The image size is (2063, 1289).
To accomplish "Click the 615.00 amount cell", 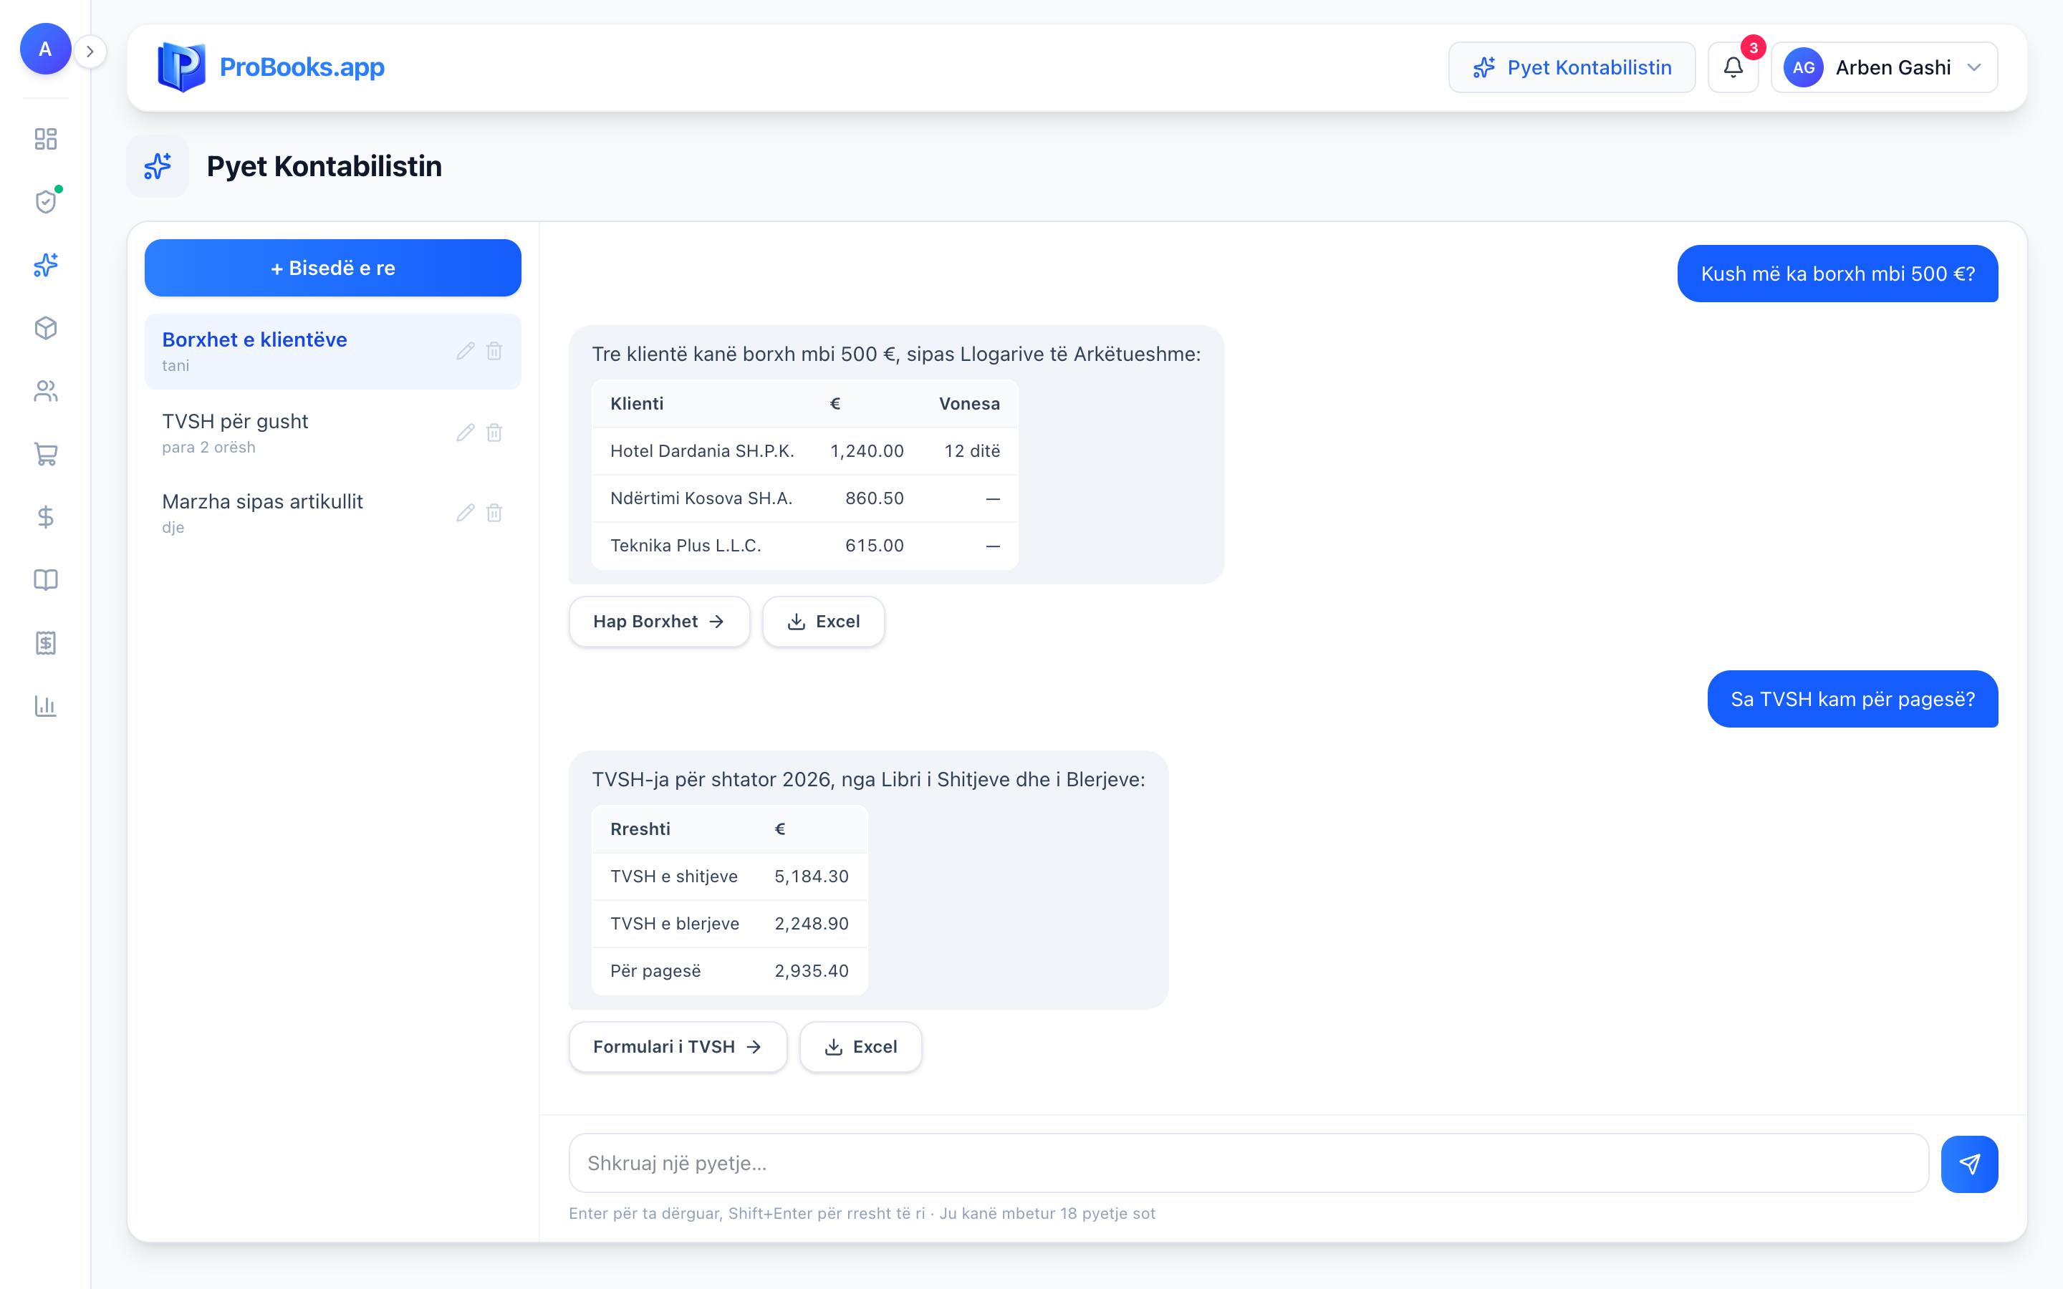I will (x=875, y=546).
